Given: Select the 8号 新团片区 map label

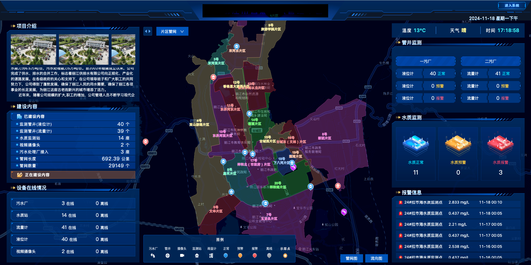Looking at the screenshot, I should (x=325, y=136).
